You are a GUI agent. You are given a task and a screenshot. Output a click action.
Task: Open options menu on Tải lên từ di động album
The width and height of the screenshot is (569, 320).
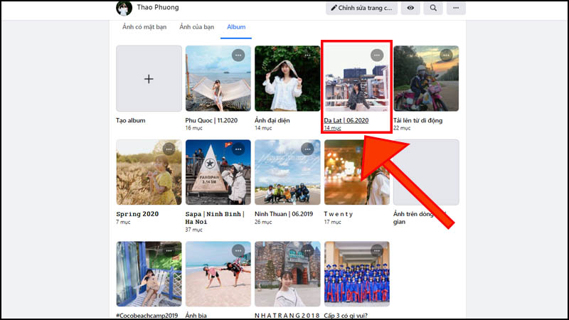(x=446, y=55)
